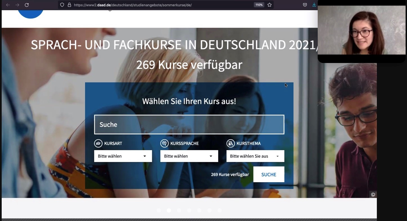Open the Kurssprache dropdown
The image size is (407, 221).
(189, 156)
